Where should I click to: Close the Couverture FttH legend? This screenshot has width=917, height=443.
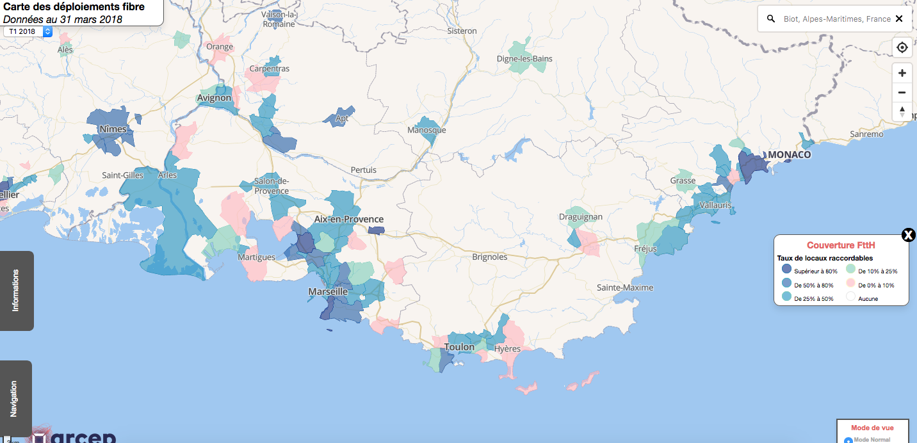(x=908, y=235)
